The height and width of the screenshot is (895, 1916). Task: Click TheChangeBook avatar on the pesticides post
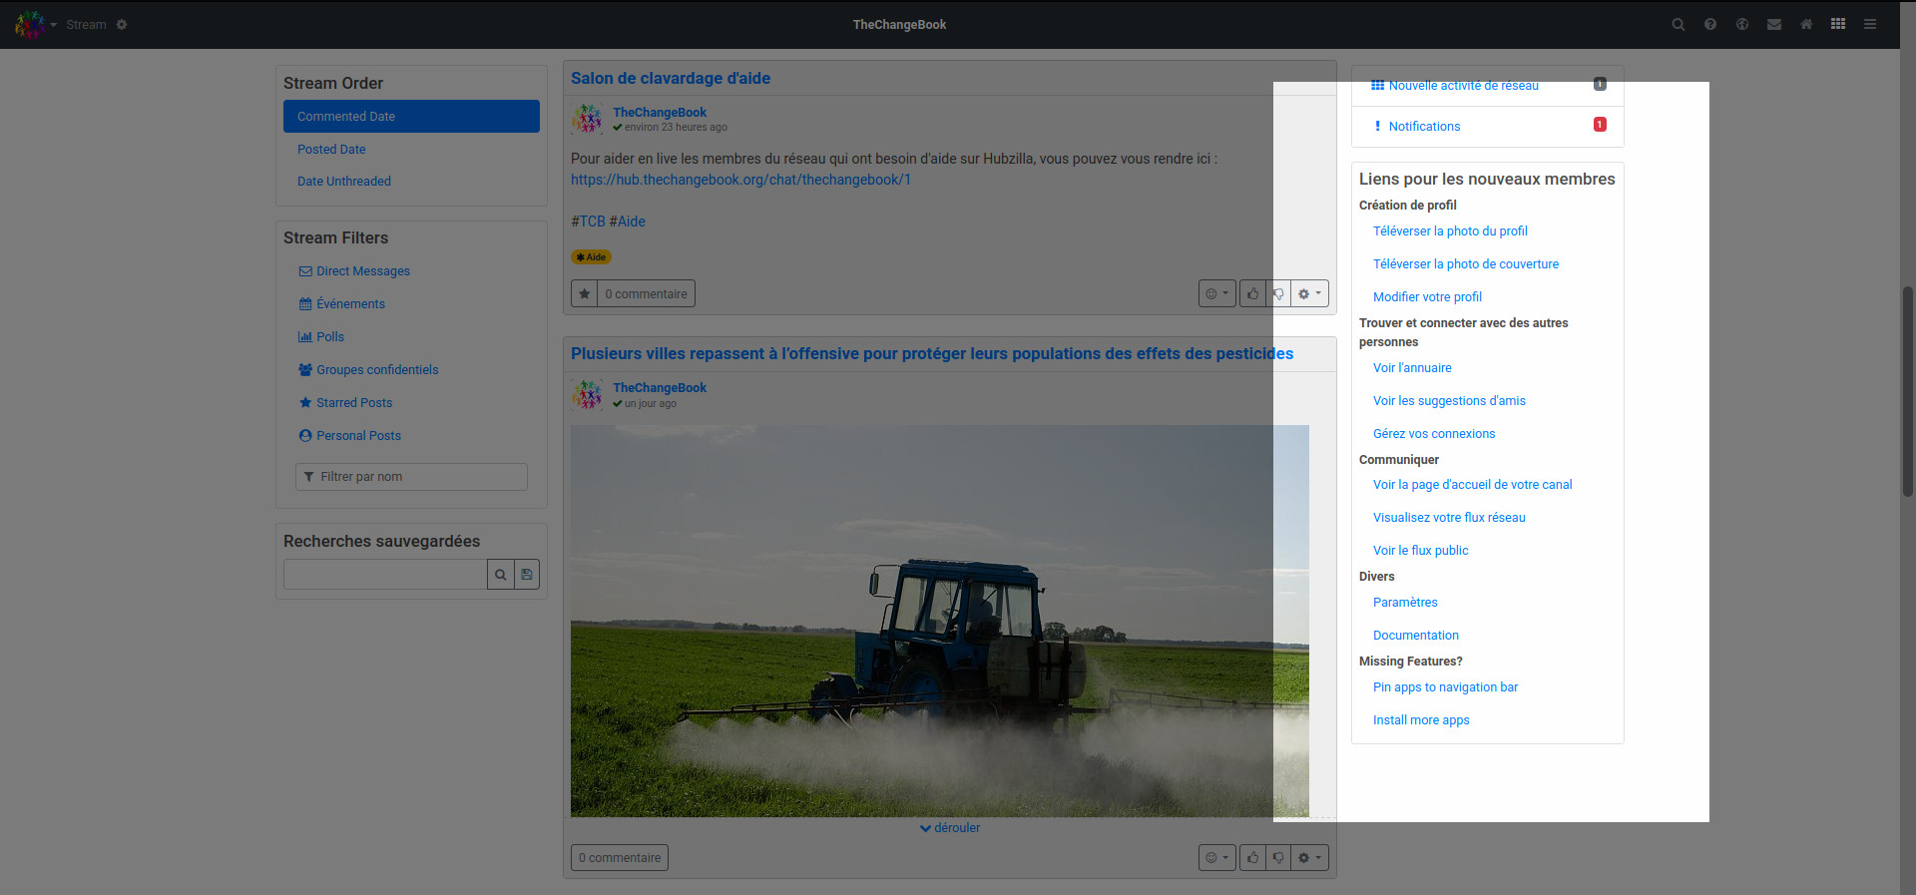click(x=587, y=395)
